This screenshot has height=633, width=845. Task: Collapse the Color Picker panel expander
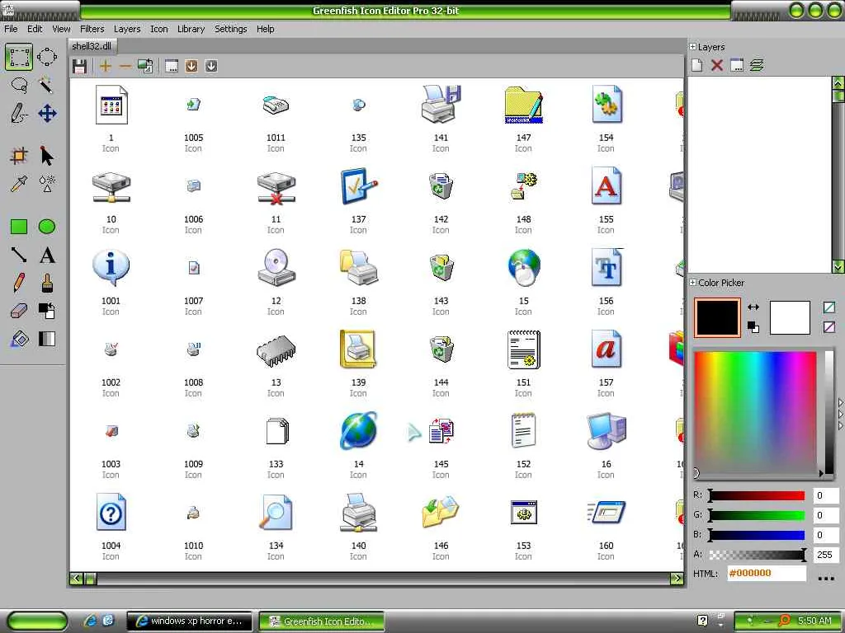click(x=692, y=282)
